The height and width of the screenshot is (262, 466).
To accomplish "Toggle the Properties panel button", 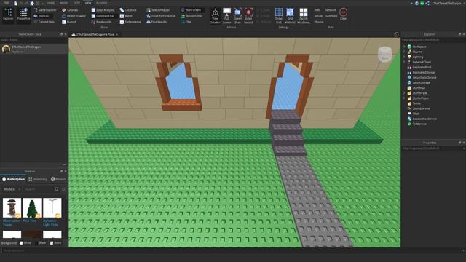I will [x=23, y=15].
